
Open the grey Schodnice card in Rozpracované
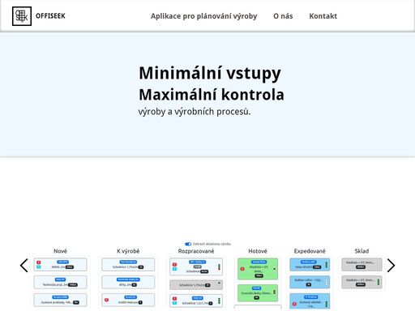click(x=196, y=285)
